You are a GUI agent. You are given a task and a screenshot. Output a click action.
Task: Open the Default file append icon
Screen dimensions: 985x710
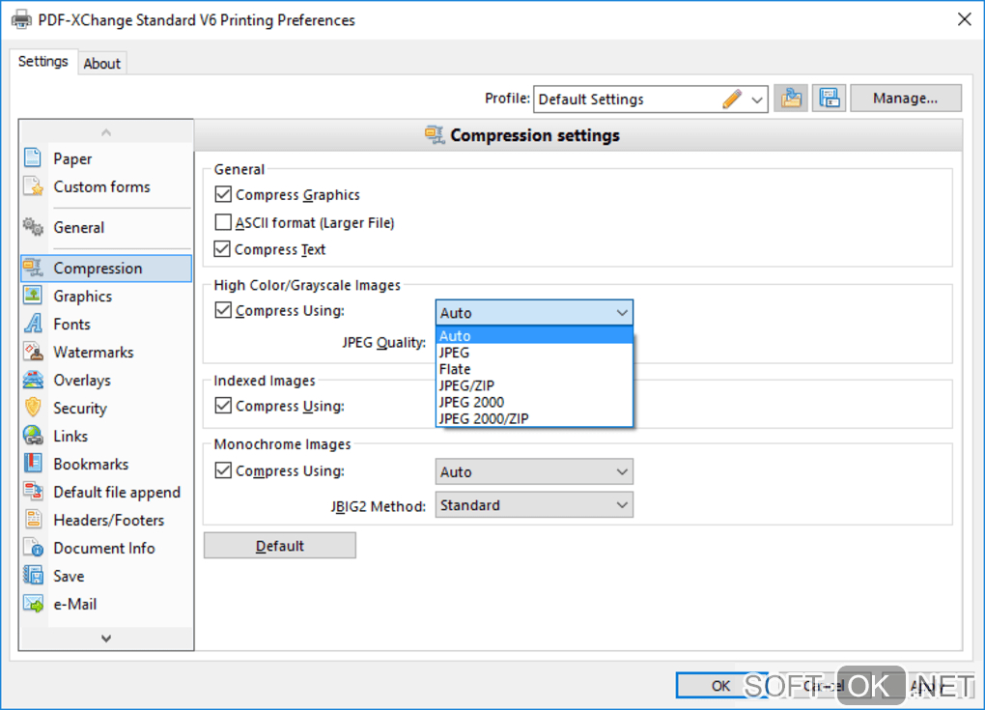(x=33, y=492)
